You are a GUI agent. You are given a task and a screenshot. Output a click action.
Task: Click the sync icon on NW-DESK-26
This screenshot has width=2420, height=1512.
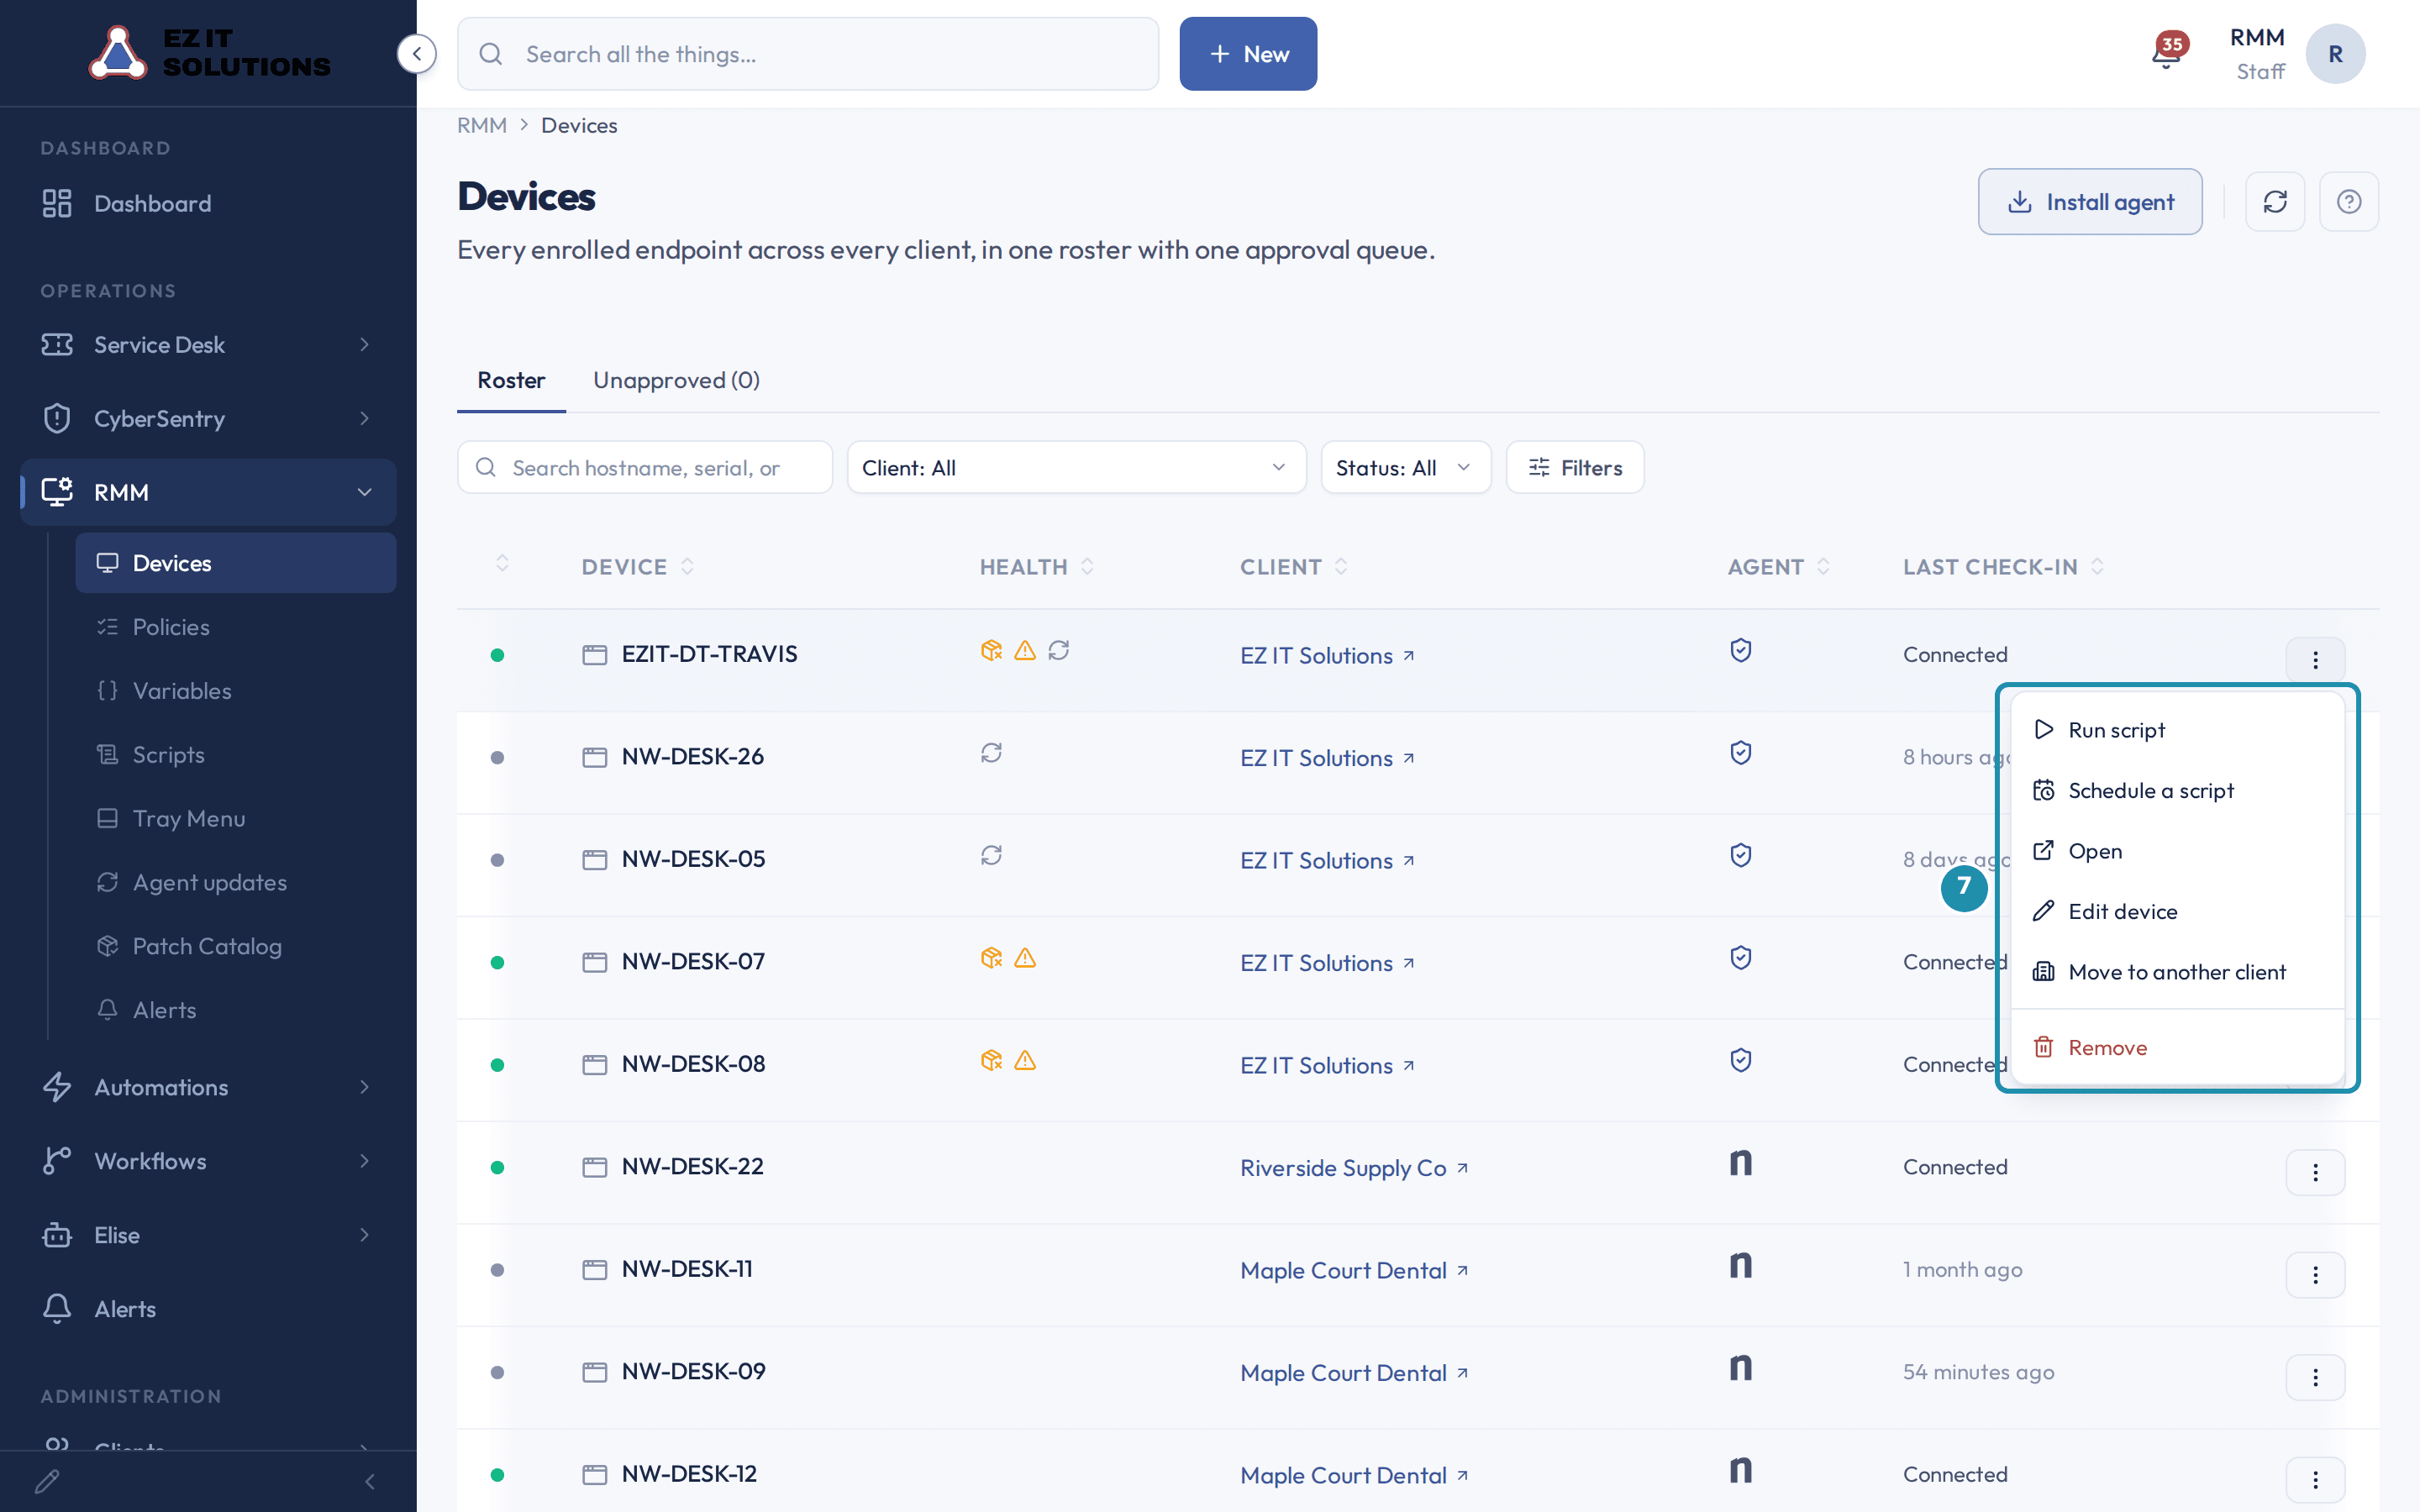[991, 753]
